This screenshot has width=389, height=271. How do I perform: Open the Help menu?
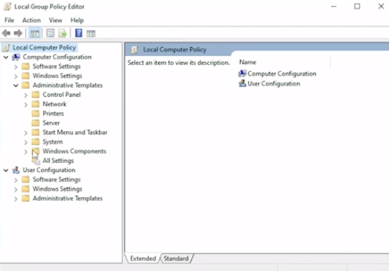tap(77, 20)
